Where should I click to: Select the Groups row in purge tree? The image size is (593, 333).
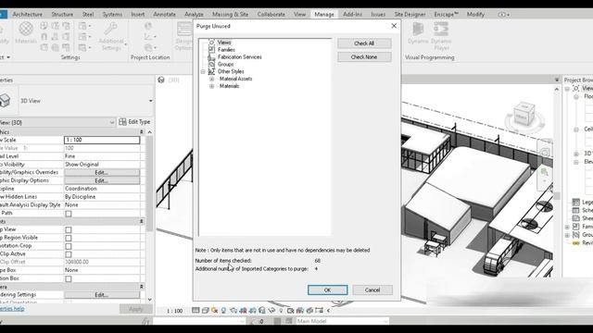point(225,64)
